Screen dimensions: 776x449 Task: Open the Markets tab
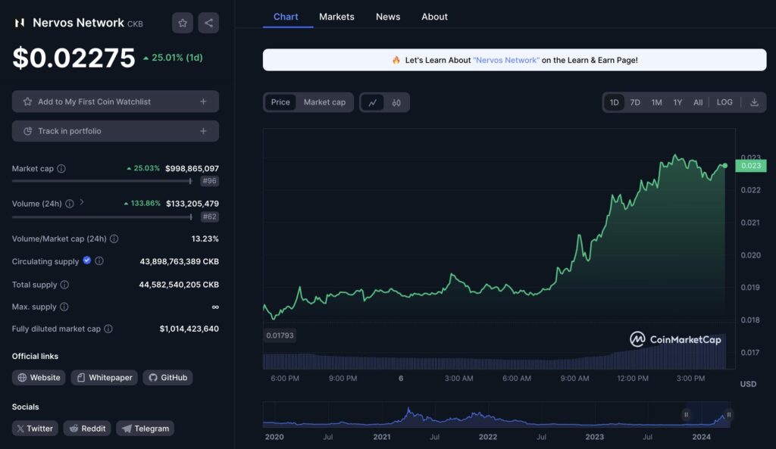click(336, 17)
